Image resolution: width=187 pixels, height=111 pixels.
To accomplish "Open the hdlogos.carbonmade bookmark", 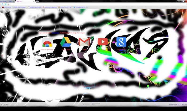I will (34, 7).
